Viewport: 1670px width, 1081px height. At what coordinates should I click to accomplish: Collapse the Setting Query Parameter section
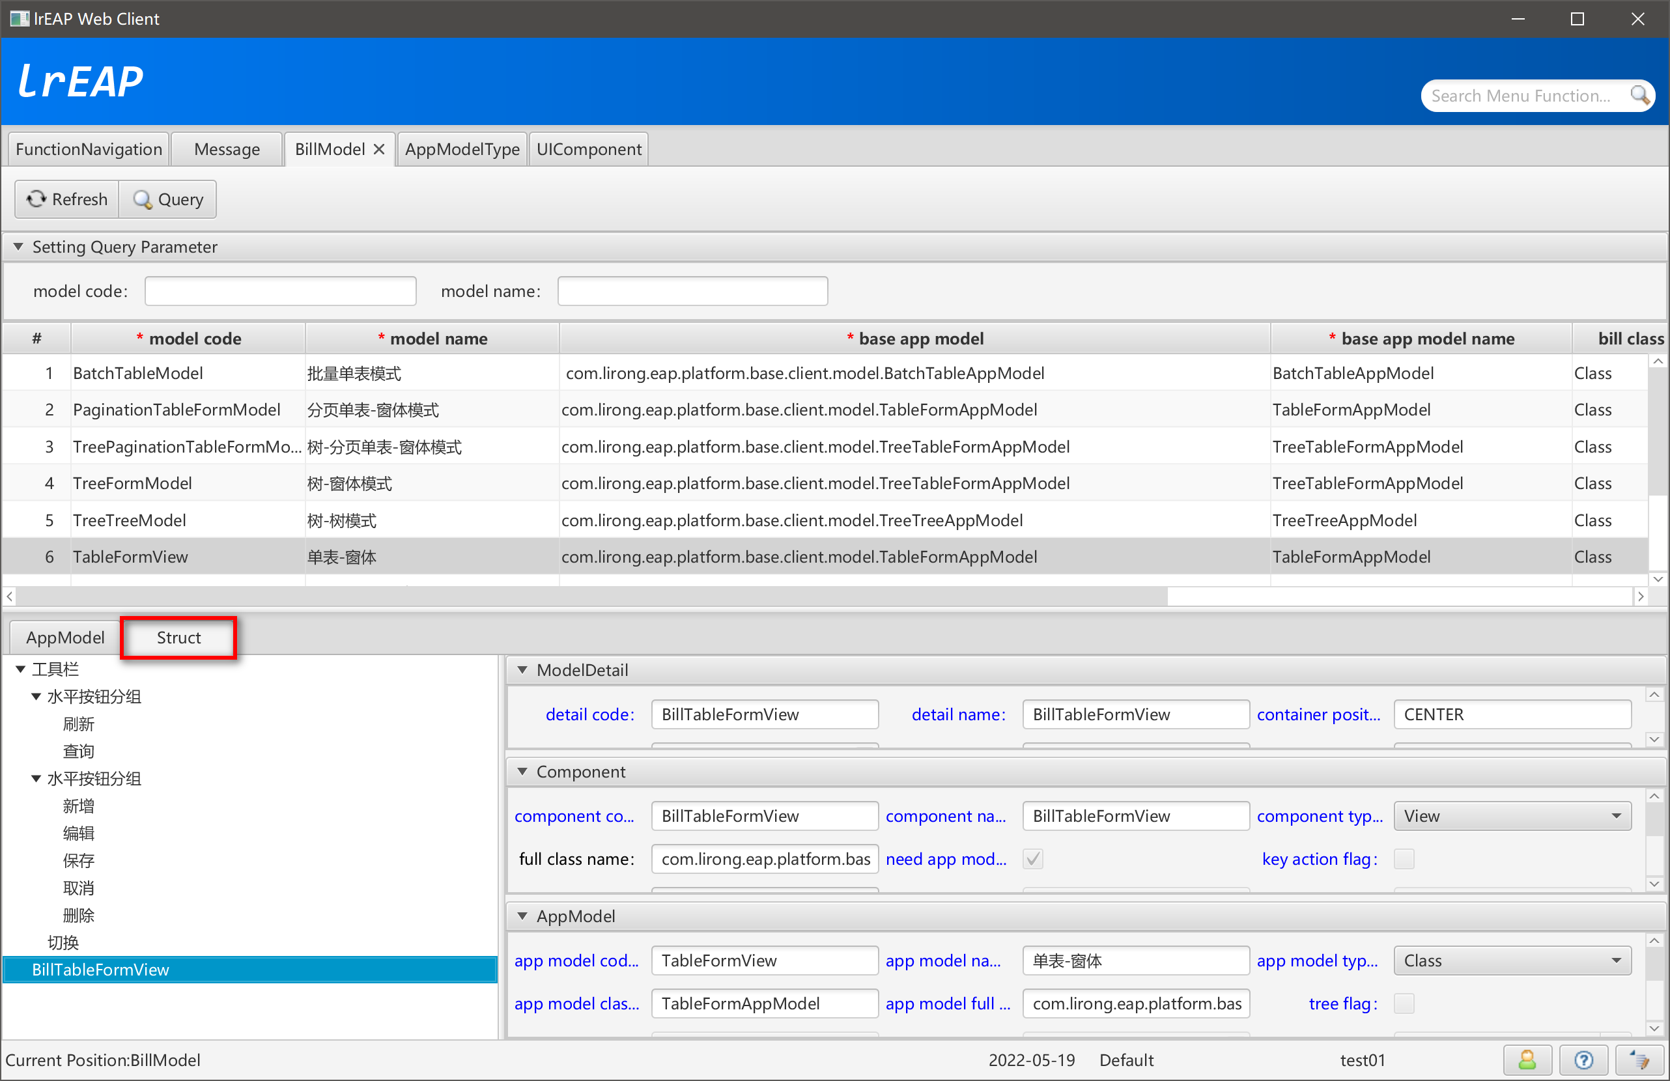tap(18, 246)
